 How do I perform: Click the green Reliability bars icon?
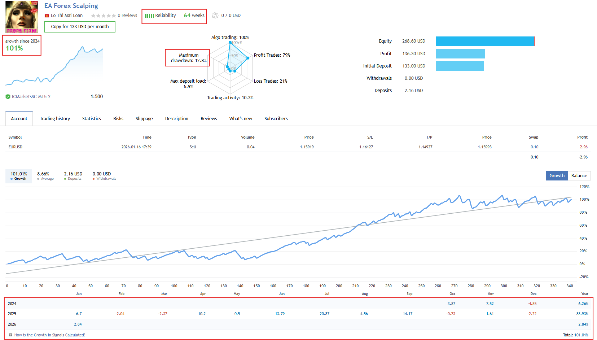[x=149, y=16]
